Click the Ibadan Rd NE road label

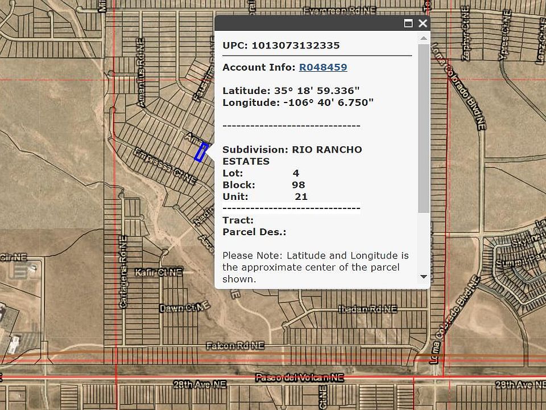(367, 309)
